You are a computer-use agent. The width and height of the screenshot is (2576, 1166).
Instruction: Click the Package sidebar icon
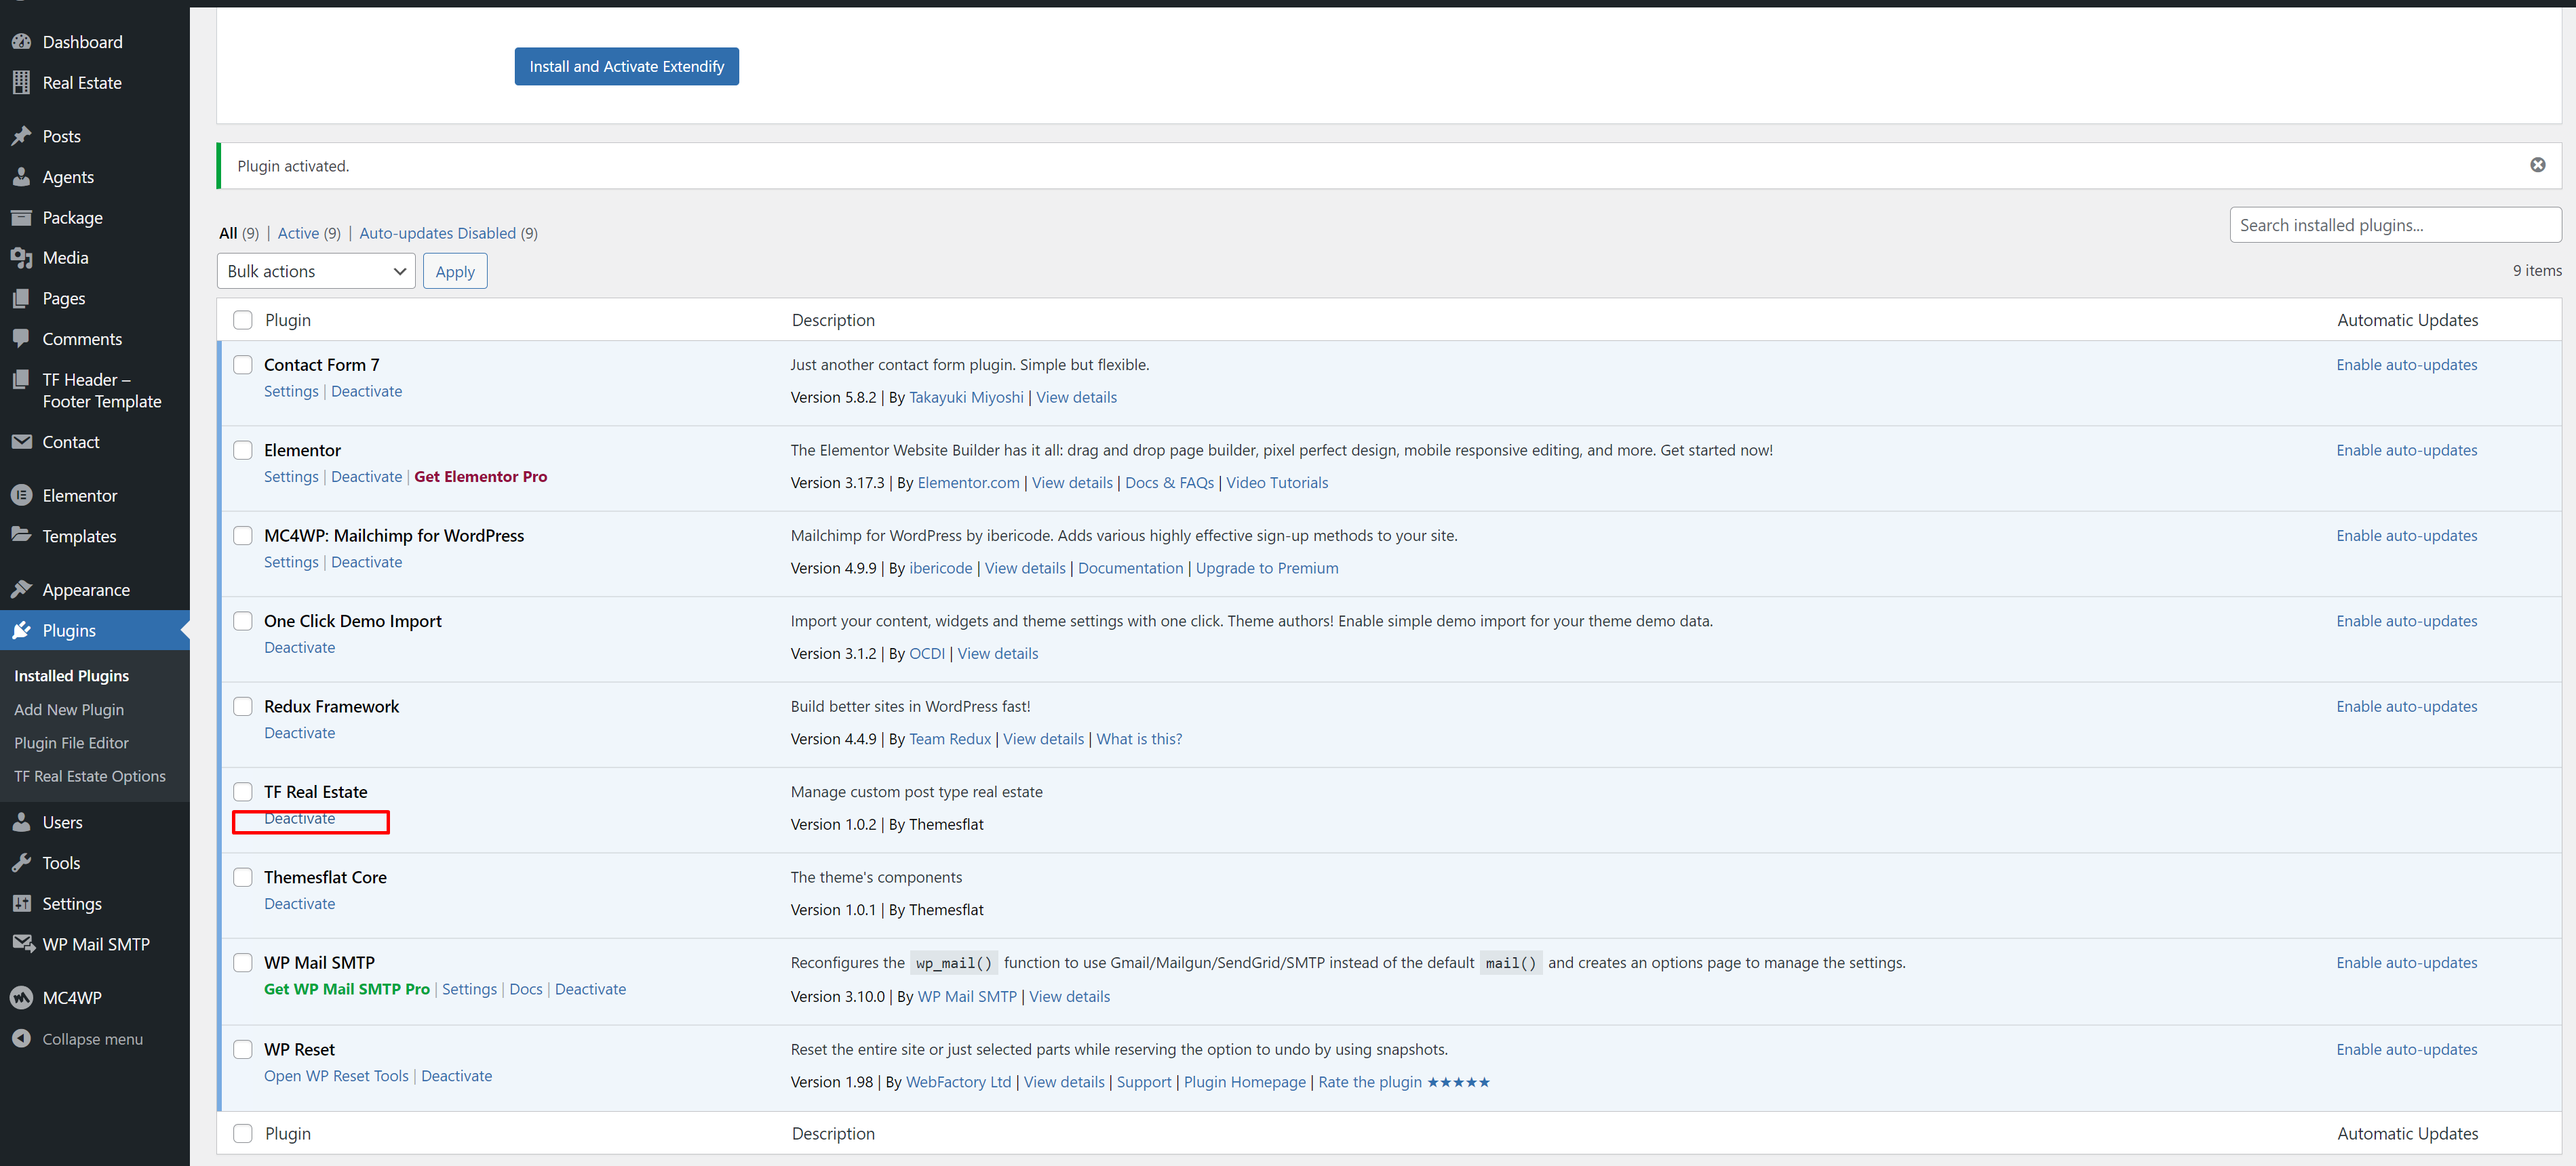pos(21,218)
